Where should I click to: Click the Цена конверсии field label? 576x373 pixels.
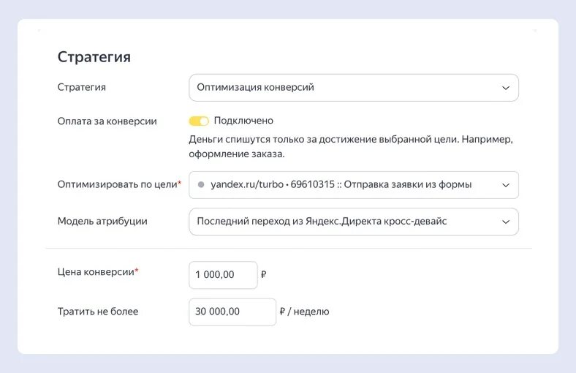(96, 272)
